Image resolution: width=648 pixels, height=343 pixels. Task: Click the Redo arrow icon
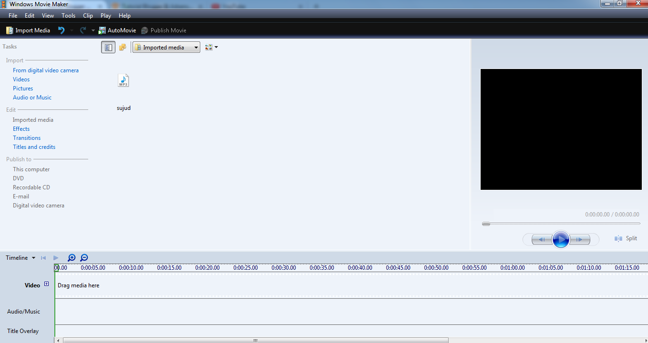83,30
